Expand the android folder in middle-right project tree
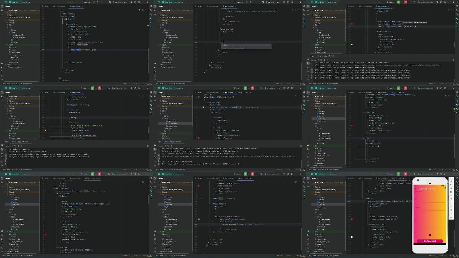Viewport: 459px width, 258px height. (314, 104)
